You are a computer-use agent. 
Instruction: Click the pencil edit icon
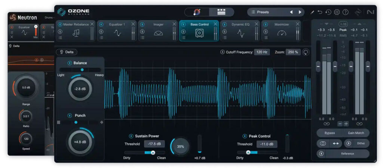click(312, 12)
